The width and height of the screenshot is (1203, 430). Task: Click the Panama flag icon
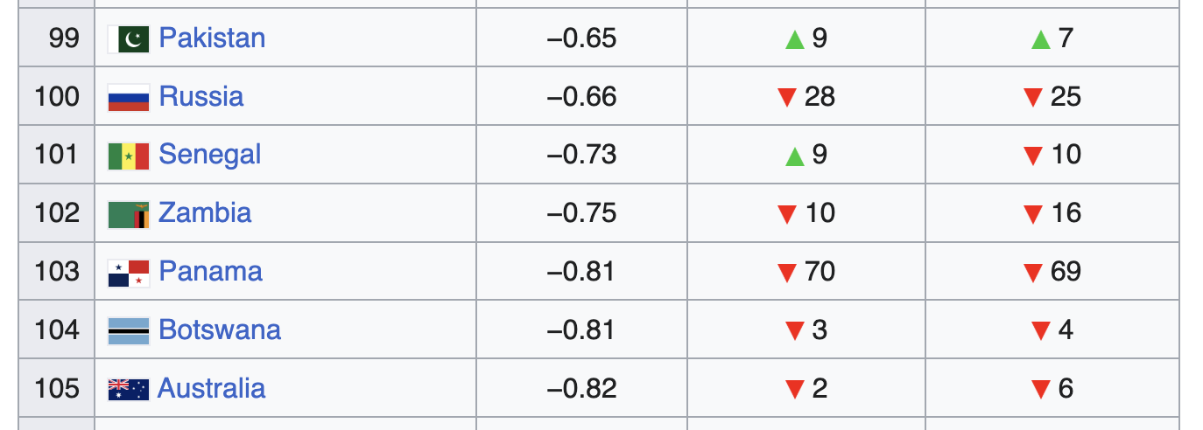pyautogui.click(x=129, y=273)
